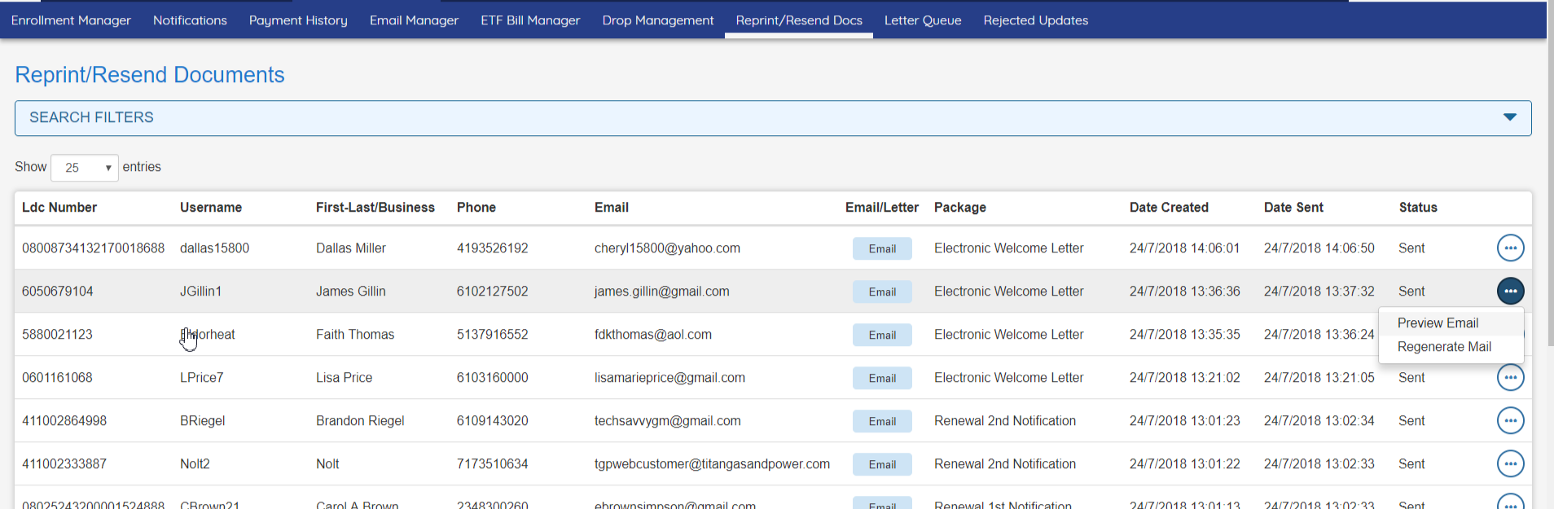Click username LPrice7
This screenshot has width=1554, height=509.
[201, 378]
